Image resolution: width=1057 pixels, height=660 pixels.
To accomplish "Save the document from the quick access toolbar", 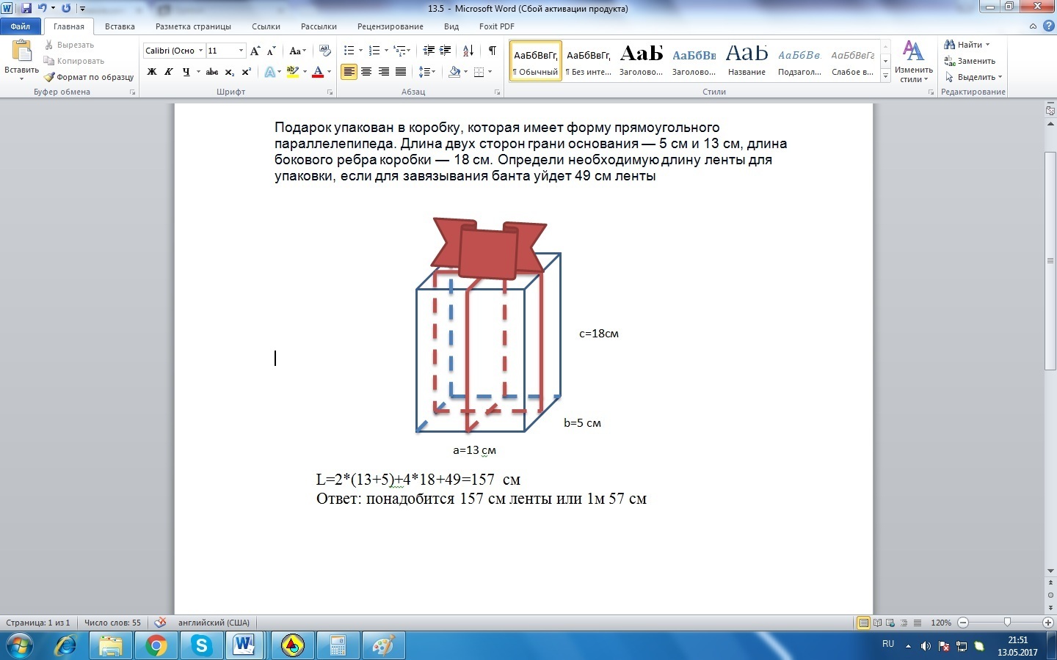I will pos(27,9).
